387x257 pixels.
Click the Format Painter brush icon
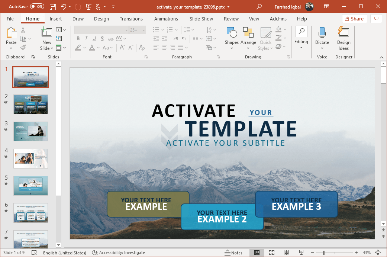(23, 48)
